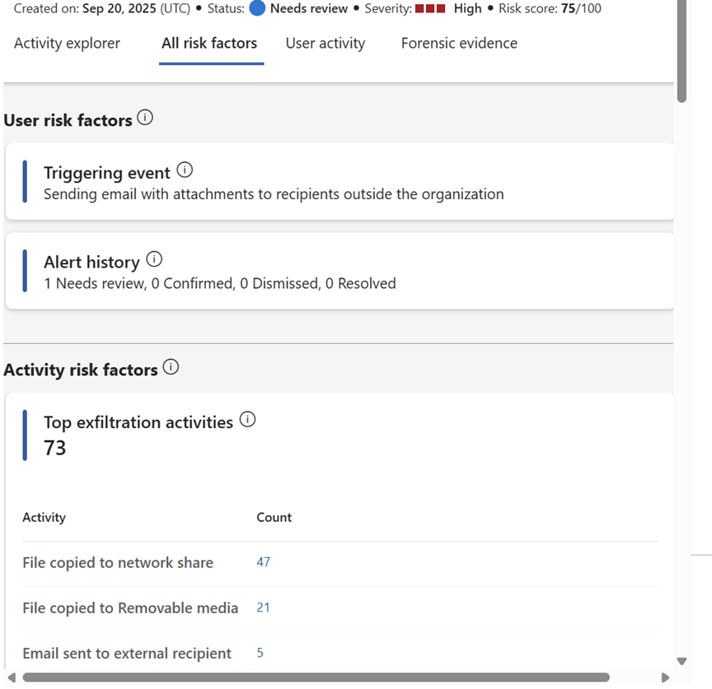The height and width of the screenshot is (689, 712).
Task: Click info icon beside User risk factors
Action: (145, 118)
